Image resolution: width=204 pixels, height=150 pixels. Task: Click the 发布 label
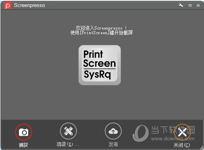pos(113,144)
